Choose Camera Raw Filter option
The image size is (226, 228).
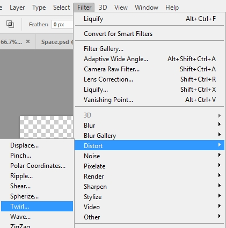tap(149, 69)
